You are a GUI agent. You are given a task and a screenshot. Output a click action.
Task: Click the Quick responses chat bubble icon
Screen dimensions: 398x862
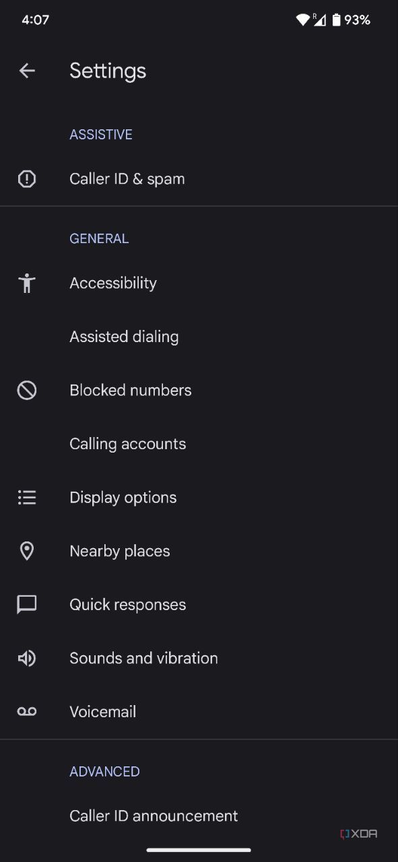click(x=27, y=604)
